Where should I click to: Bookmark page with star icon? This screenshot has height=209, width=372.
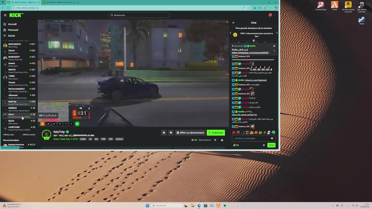(248, 8)
